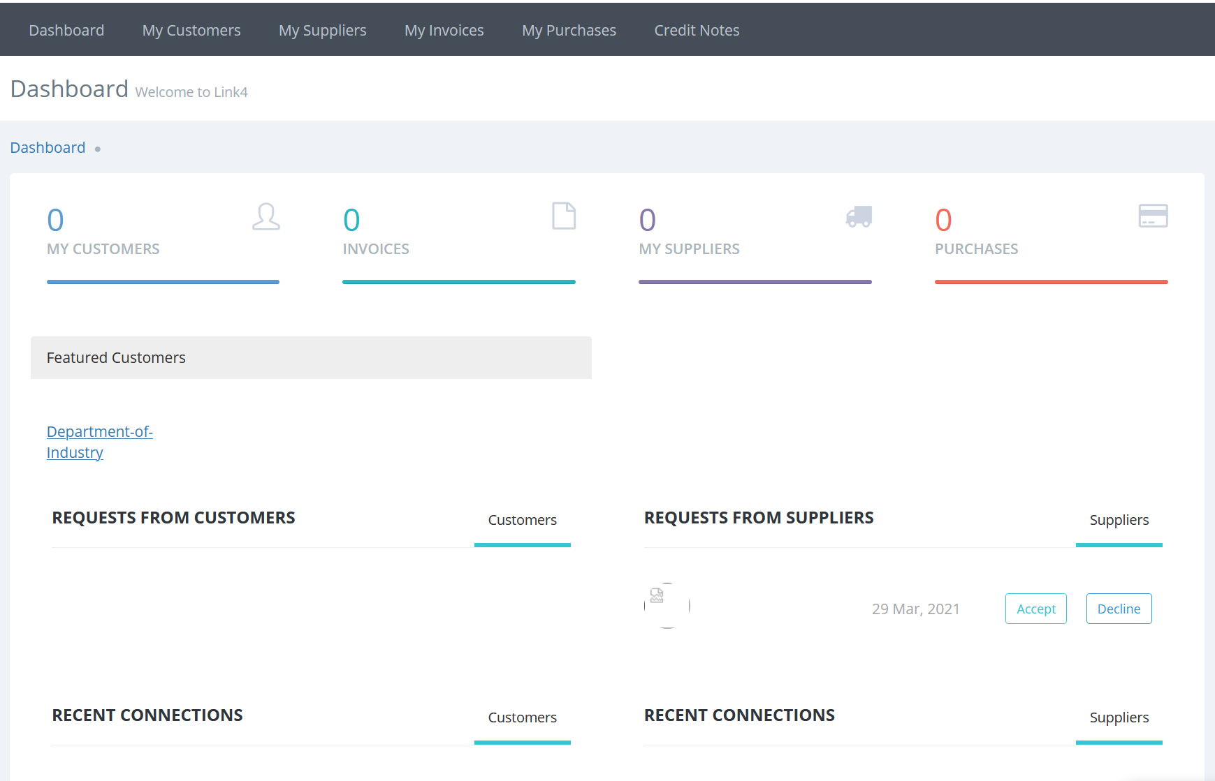
Task: Open My Purchases menu item
Action: point(569,30)
